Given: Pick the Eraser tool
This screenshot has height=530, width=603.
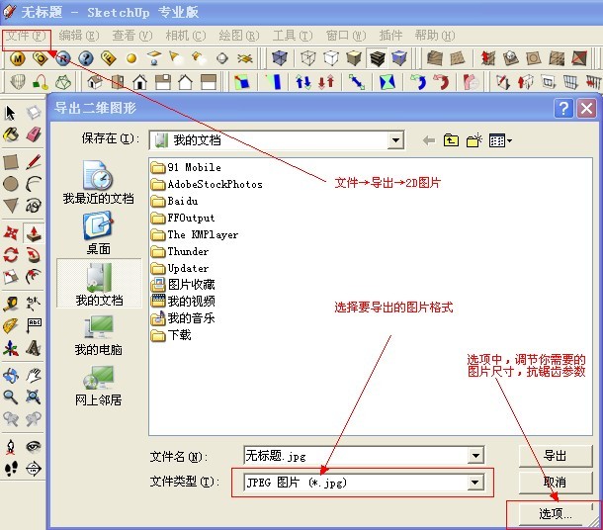Looking at the screenshot, I should (x=34, y=134).
